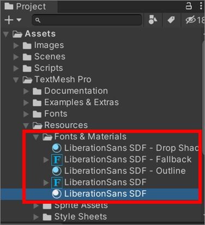The image size is (205, 225).
Task: Click the Style Sheets folder icon
Action: click(x=47, y=217)
